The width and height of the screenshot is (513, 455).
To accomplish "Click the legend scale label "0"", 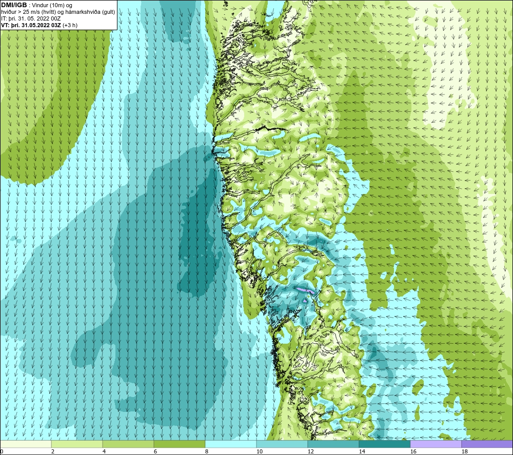I will tap(2, 452).
